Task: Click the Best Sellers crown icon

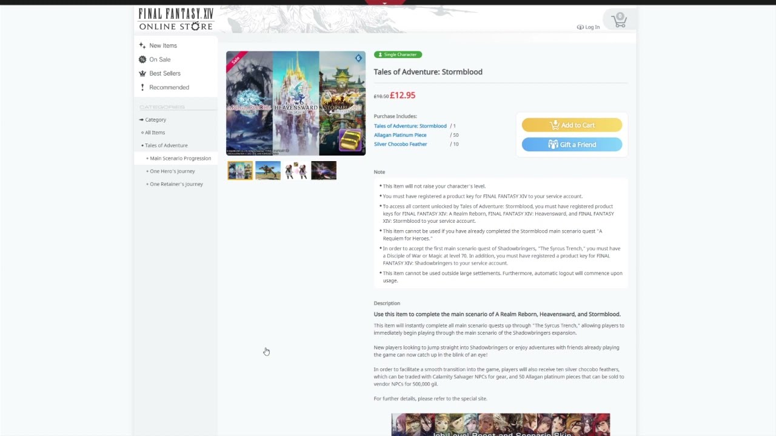Action: [x=142, y=73]
